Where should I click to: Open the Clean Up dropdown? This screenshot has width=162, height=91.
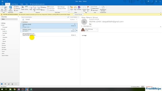[17, 9]
